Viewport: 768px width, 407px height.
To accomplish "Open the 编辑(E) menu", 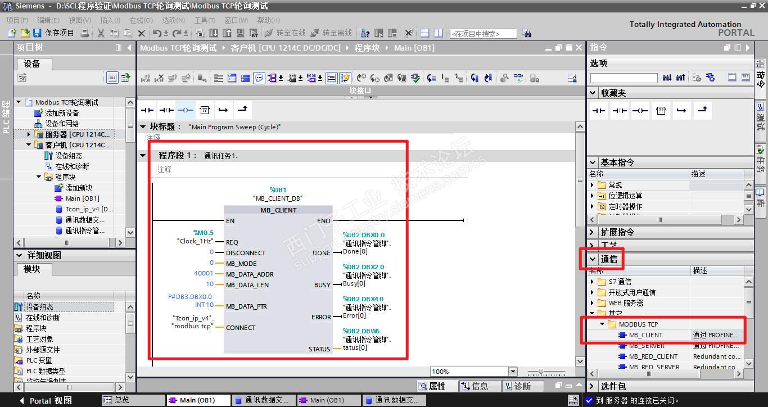I will click(48, 20).
